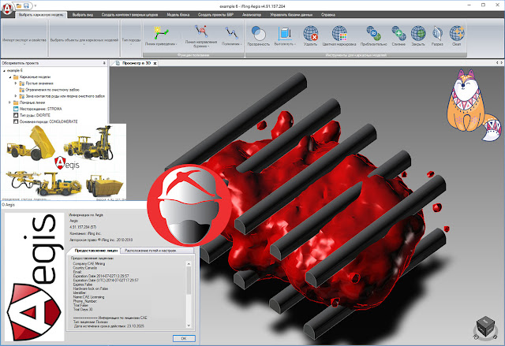The height and width of the screenshot is (346, 505).
Task: Click the Country: Canada license line
Action: point(85,268)
